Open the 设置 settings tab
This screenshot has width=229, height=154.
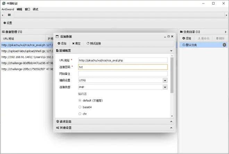coord(8,23)
